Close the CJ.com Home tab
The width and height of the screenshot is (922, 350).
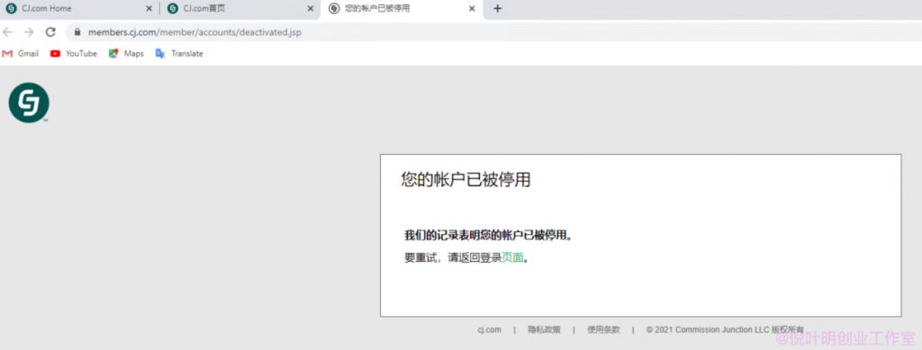pyautogui.click(x=149, y=9)
